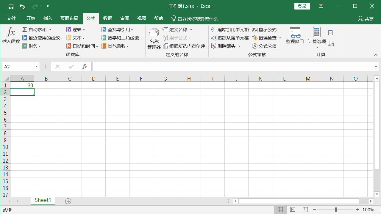Click the Sign in (登录) button

coord(302,6)
